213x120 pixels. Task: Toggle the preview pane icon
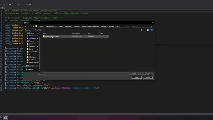pyautogui.click(x=148, y=30)
